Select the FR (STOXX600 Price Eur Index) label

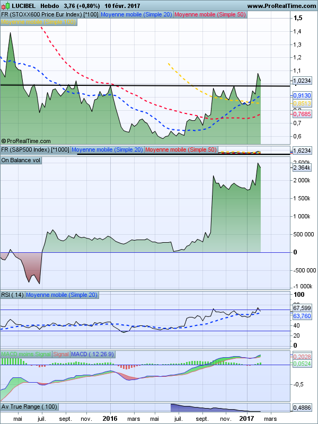tap(50, 15)
